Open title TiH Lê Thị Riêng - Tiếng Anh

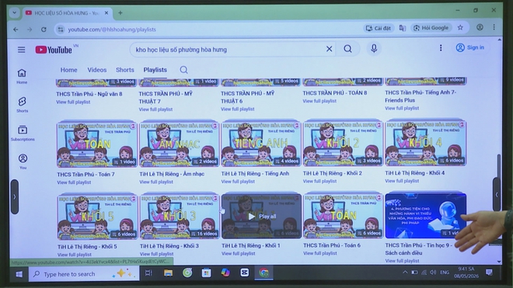pyautogui.click(x=255, y=174)
